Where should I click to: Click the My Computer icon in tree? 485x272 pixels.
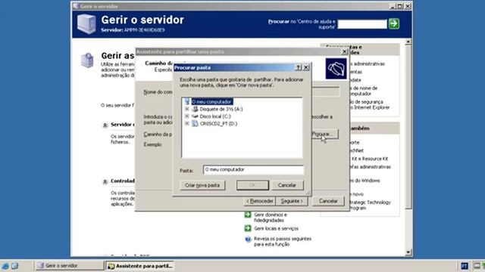coord(187,101)
